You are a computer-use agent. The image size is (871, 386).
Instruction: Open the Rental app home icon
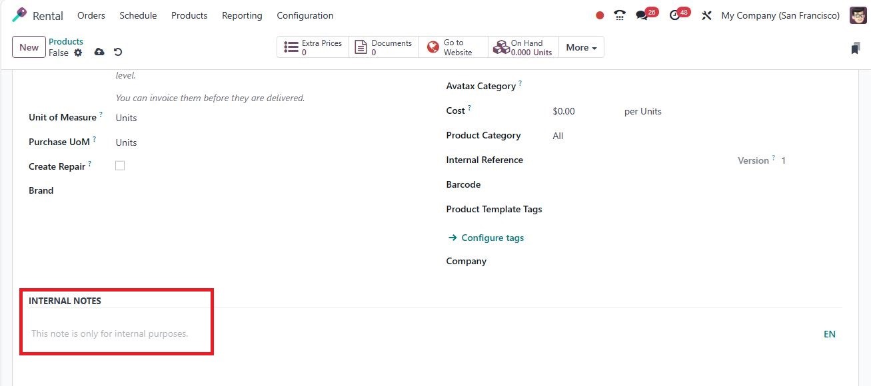tap(20, 15)
